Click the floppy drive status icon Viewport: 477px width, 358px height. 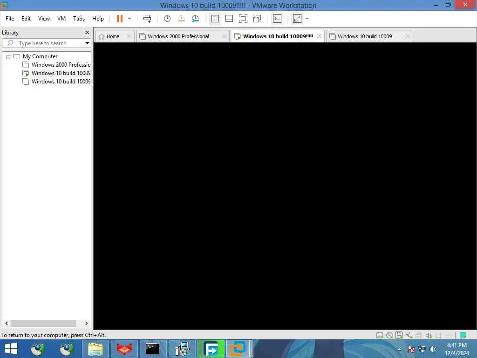tap(399, 336)
